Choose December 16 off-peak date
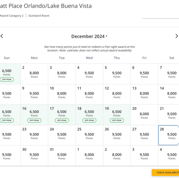This screenshot has width=179, height=179. point(34,115)
